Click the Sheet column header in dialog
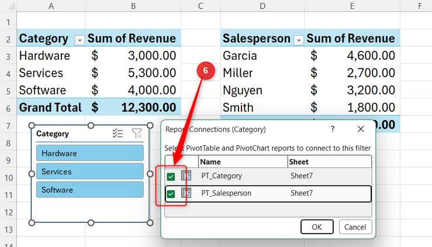 click(x=330, y=162)
